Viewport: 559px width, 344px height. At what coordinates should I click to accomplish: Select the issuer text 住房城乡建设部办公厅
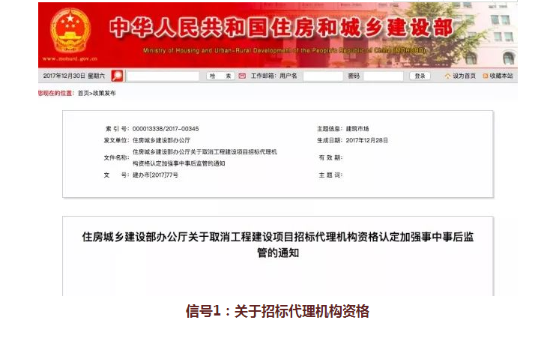[161, 140]
